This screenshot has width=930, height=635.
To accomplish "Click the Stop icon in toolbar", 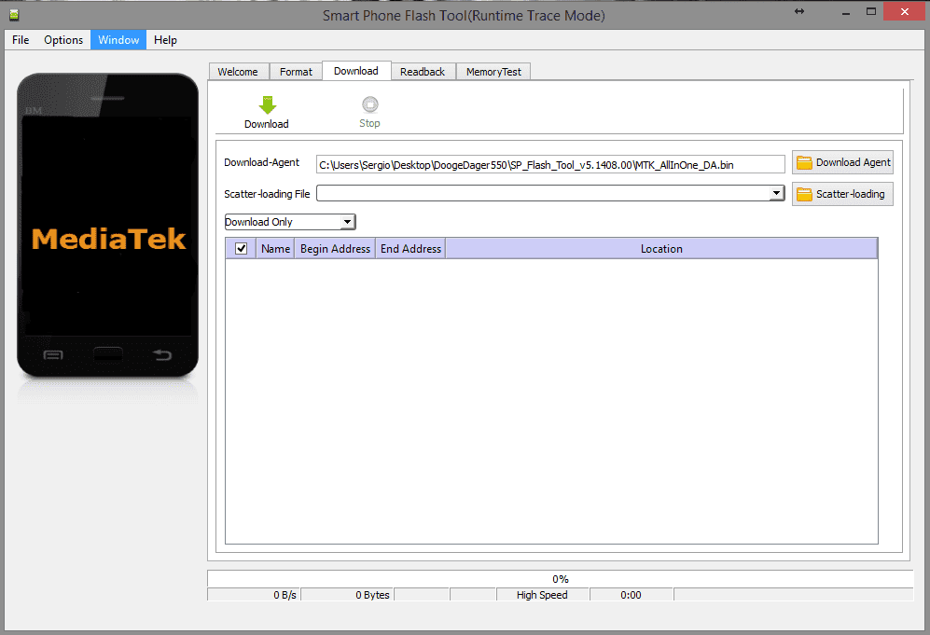I will (x=370, y=104).
